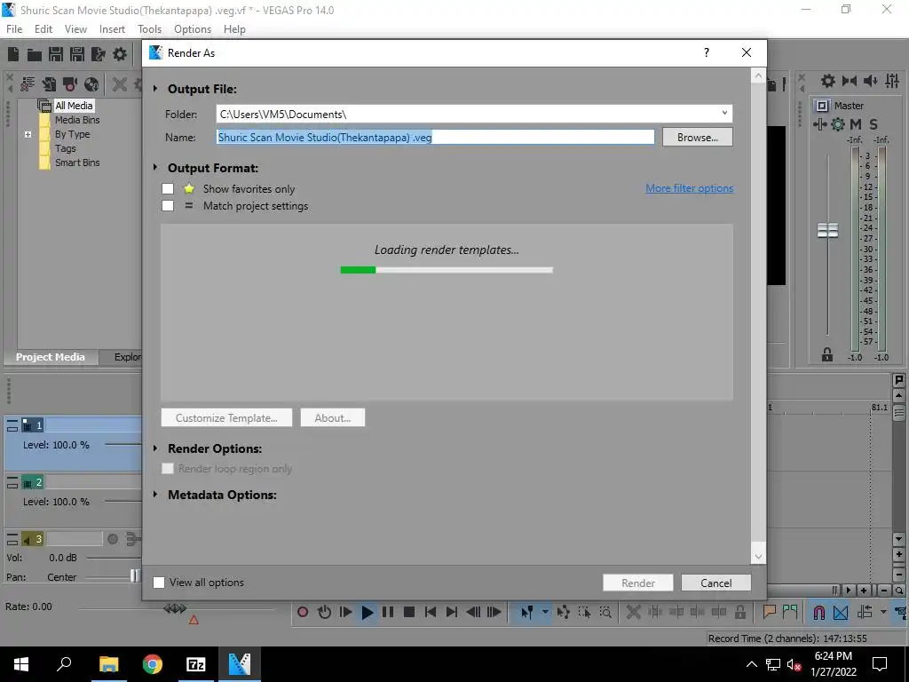Viewport: 909px width, 682px height.
Task: Click the Import Media icon in Project Media
Action: (49, 84)
